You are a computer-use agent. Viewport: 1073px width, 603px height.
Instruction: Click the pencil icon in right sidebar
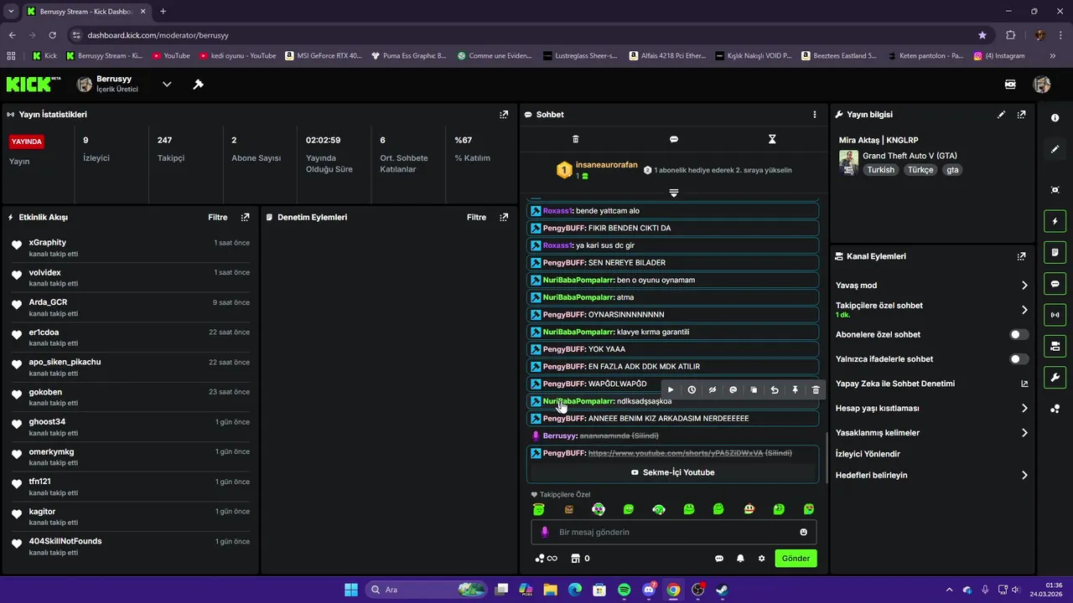(x=1055, y=149)
